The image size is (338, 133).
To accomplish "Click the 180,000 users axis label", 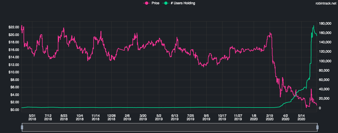I will (325, 23).
